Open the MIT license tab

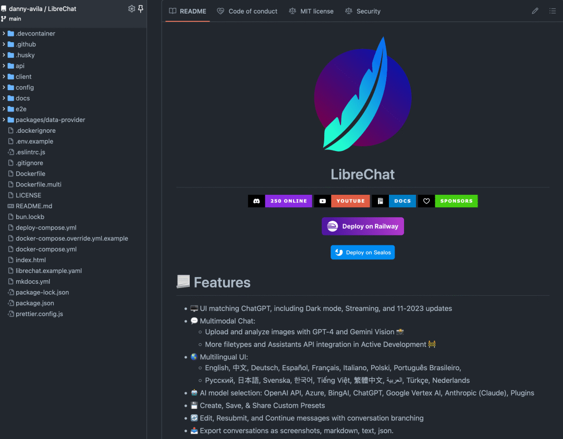tap(311, 11)
